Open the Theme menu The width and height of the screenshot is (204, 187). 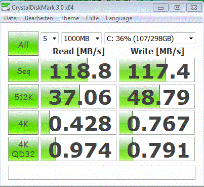tap(70, 18)
